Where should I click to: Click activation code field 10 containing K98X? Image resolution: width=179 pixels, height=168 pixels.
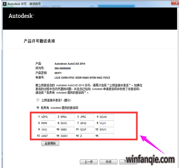(67, 130)
